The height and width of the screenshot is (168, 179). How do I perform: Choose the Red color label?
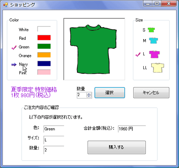click(22, 38)
